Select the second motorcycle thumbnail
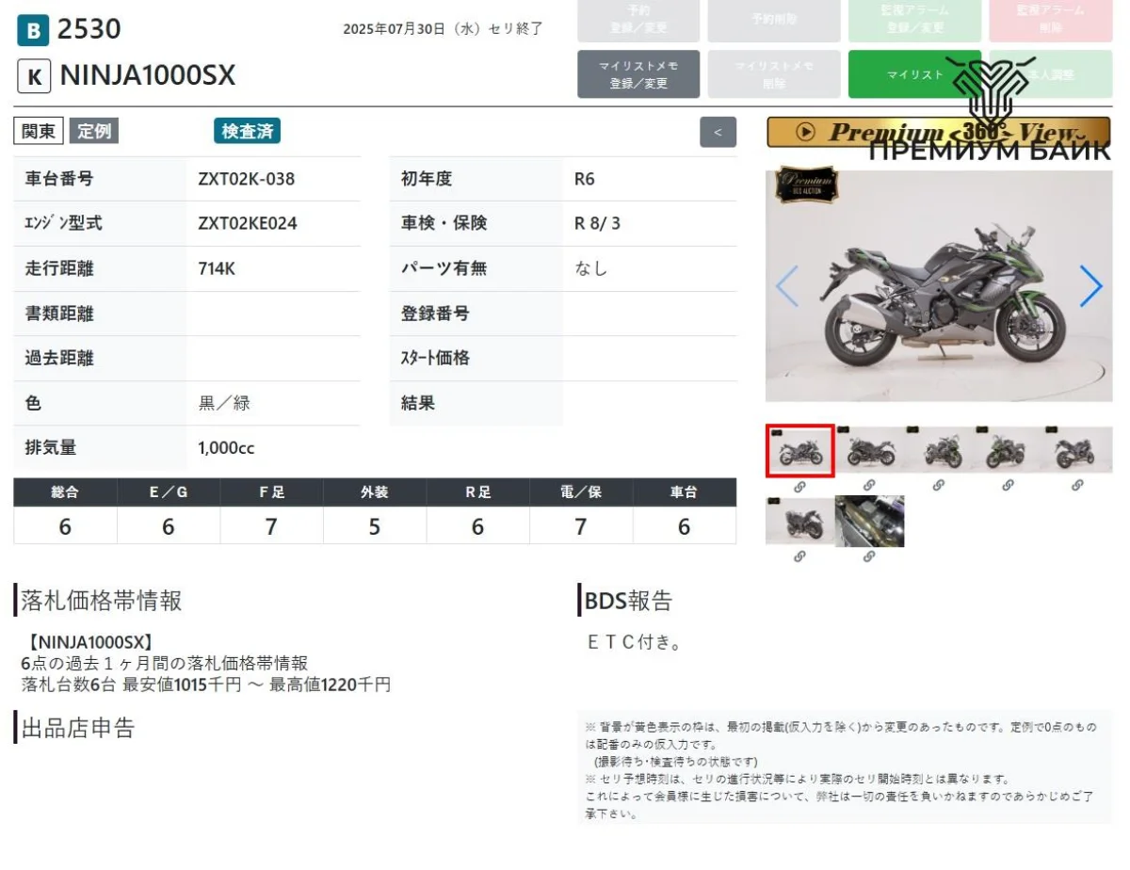Image resolution: width=1130 pixels, height=870 pixels. coord(870,450)
